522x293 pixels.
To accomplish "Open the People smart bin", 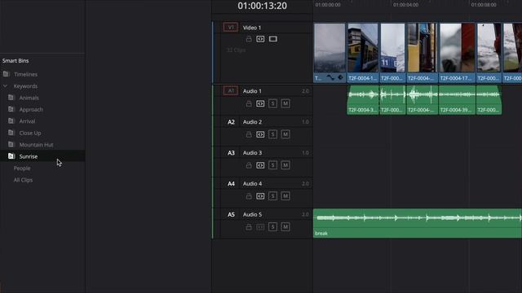I will (x=22, y=168).
